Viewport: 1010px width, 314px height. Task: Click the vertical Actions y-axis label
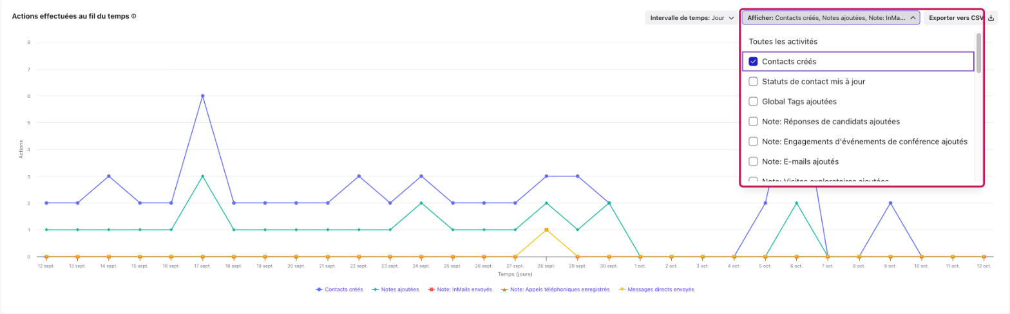(21, 149)
